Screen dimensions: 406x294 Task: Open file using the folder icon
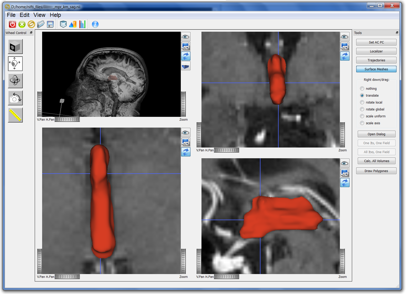pyautogui.click(x=41, y=24)
